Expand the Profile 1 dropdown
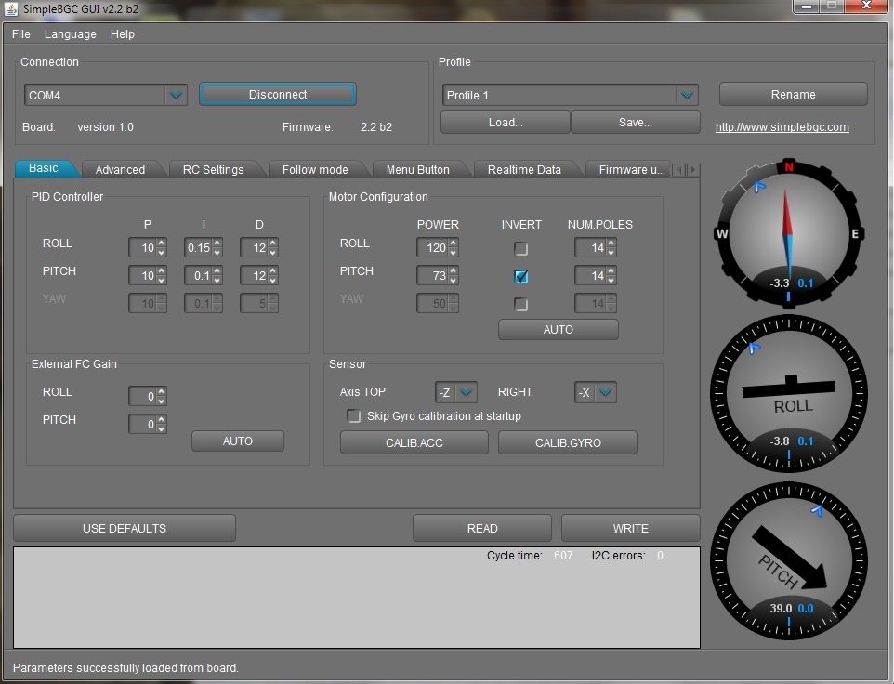The image size is (894, 684). tap(687, 95)
